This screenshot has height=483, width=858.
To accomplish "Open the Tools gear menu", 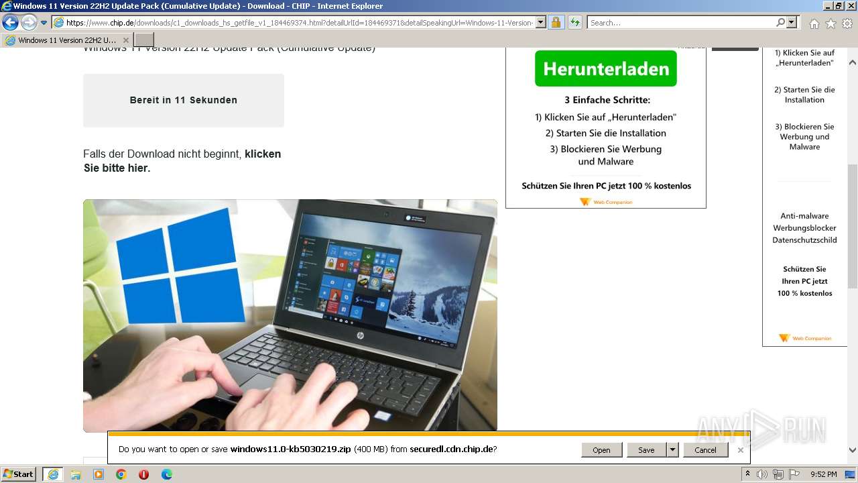I will coord(847,23).
